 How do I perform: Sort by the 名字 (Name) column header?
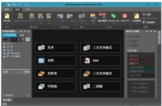[x=12, y=72]
